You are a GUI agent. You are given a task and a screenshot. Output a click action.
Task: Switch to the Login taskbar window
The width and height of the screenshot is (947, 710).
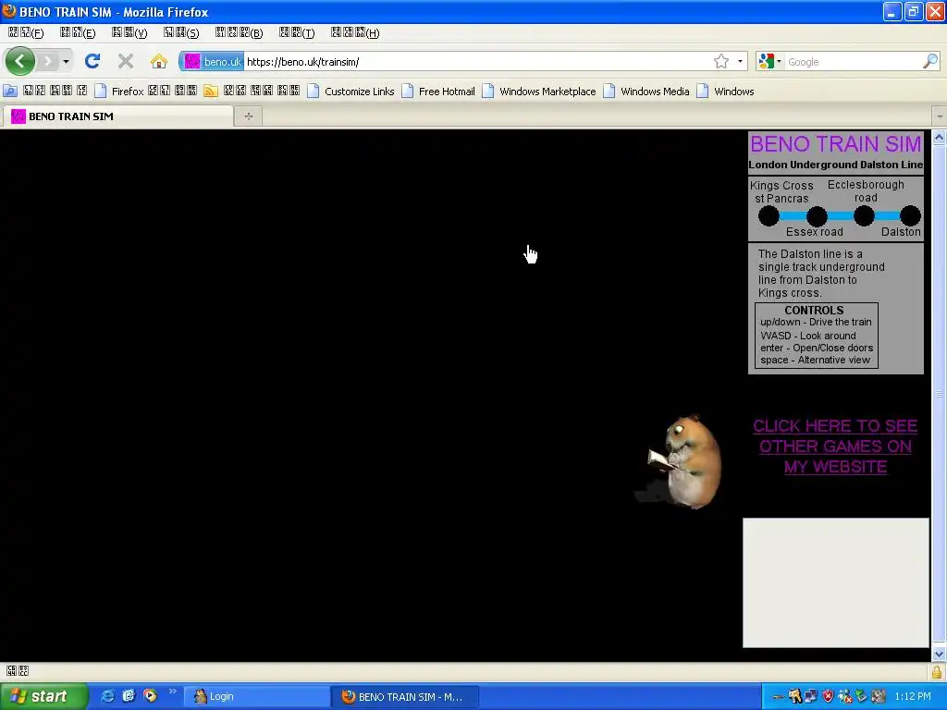(x=256, y=697)
